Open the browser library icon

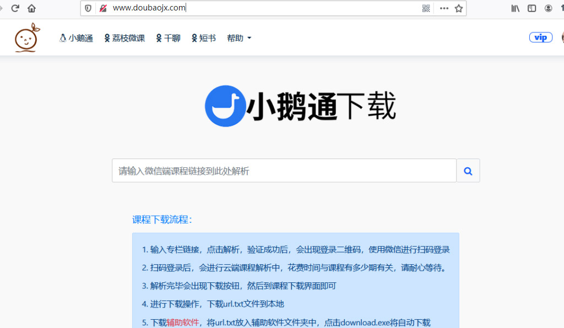515,8
